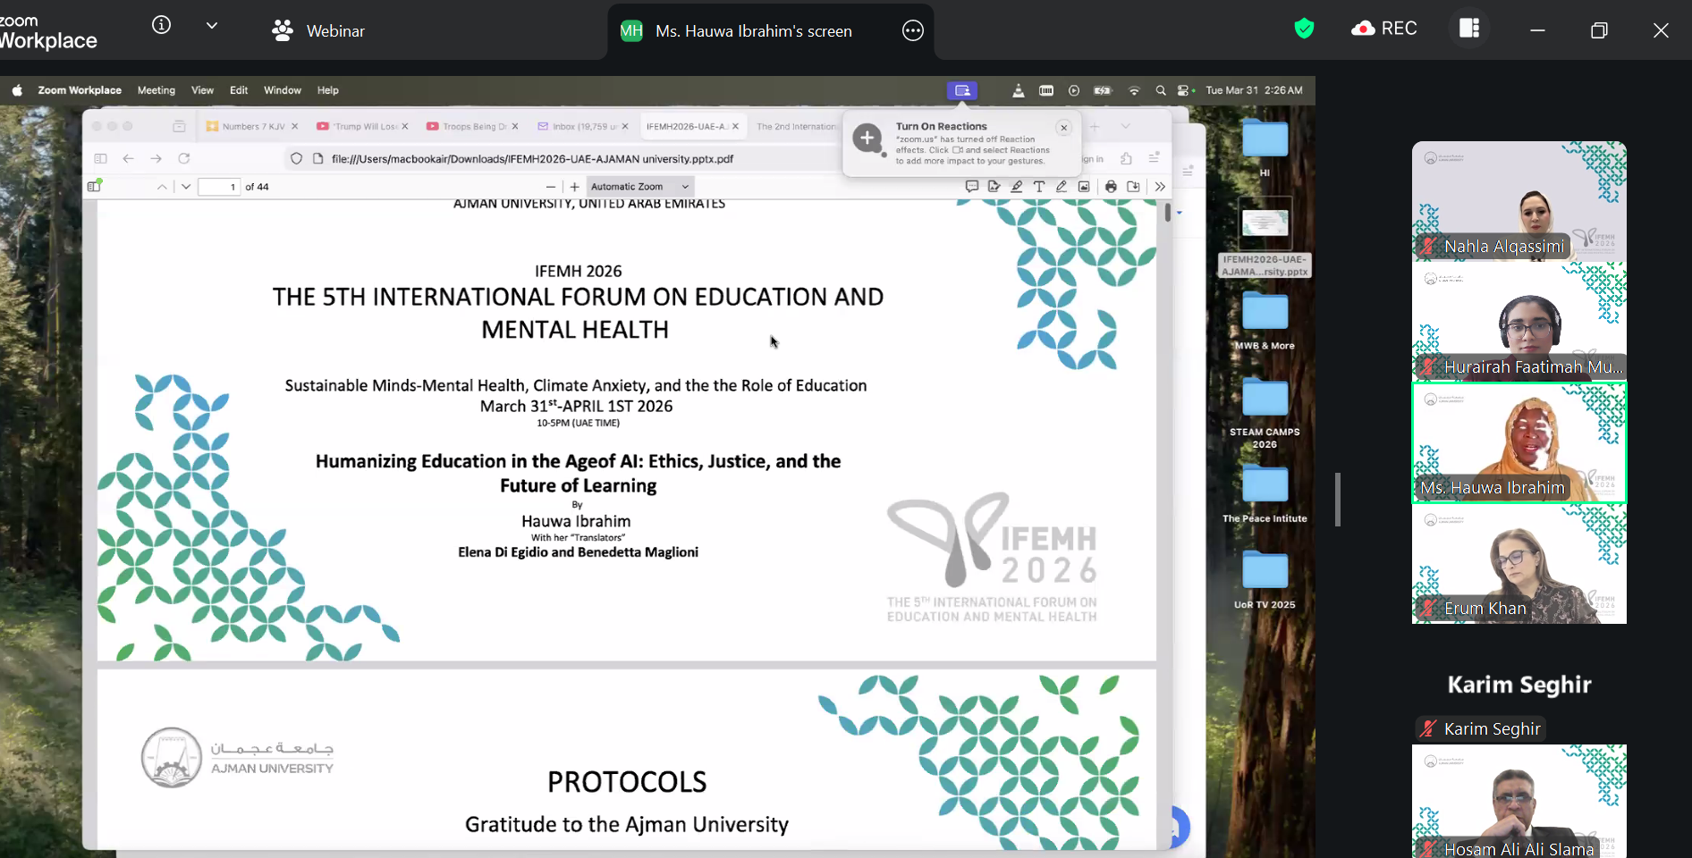The image size is (1692, 858).
Task: Open the meeting info icon in Zoom
Action: coord(161,26)
